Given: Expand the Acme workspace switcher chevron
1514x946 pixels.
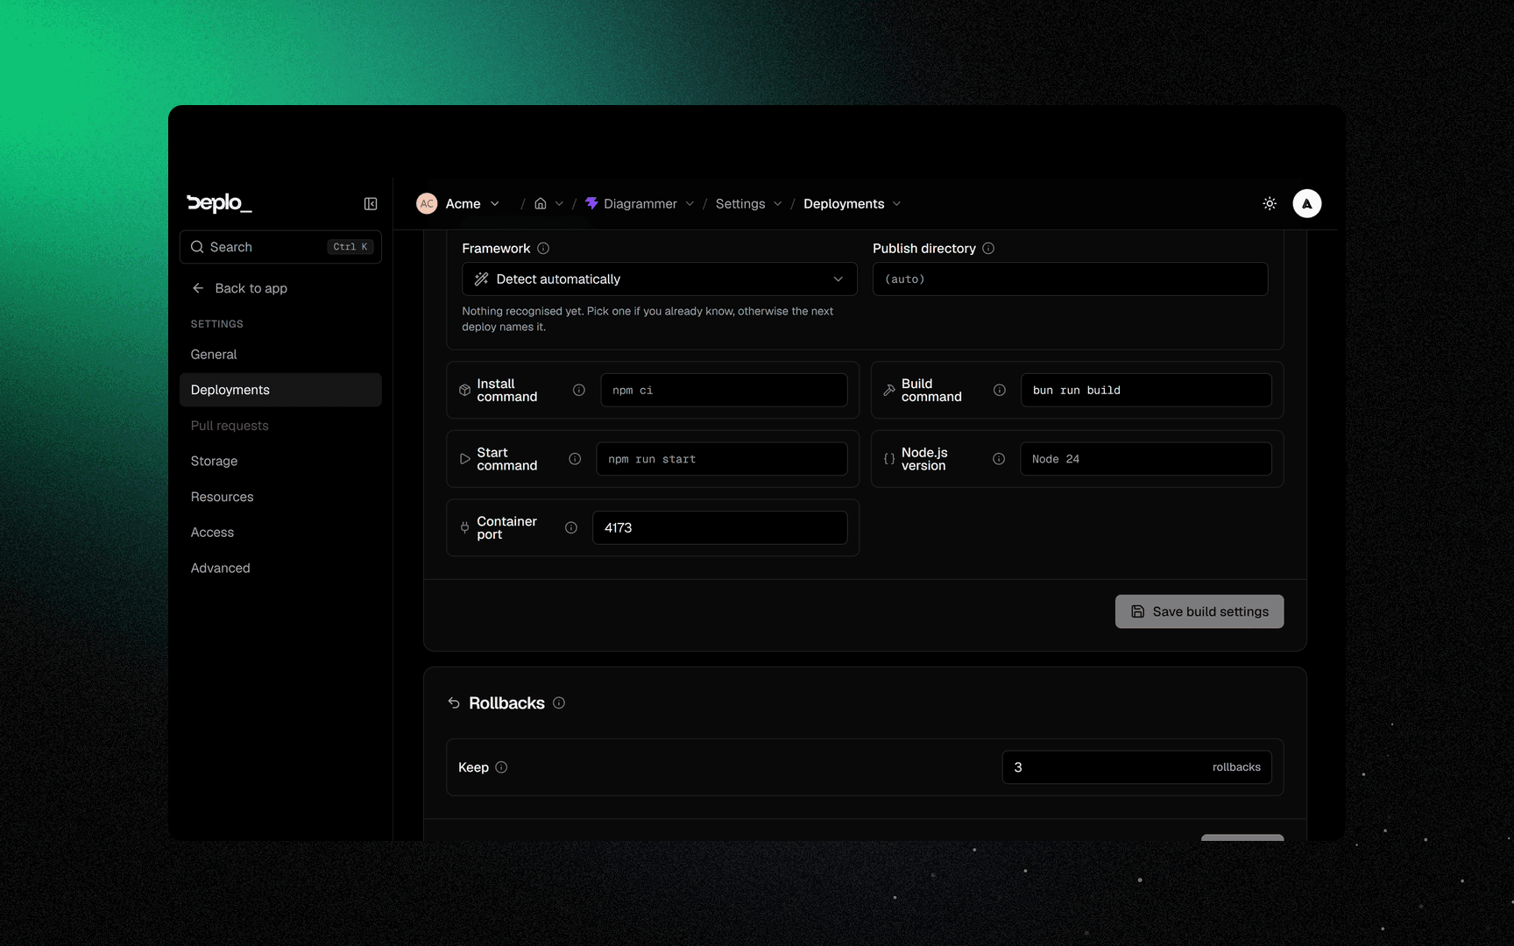Looking at the screenshot, I should (495, 203).
